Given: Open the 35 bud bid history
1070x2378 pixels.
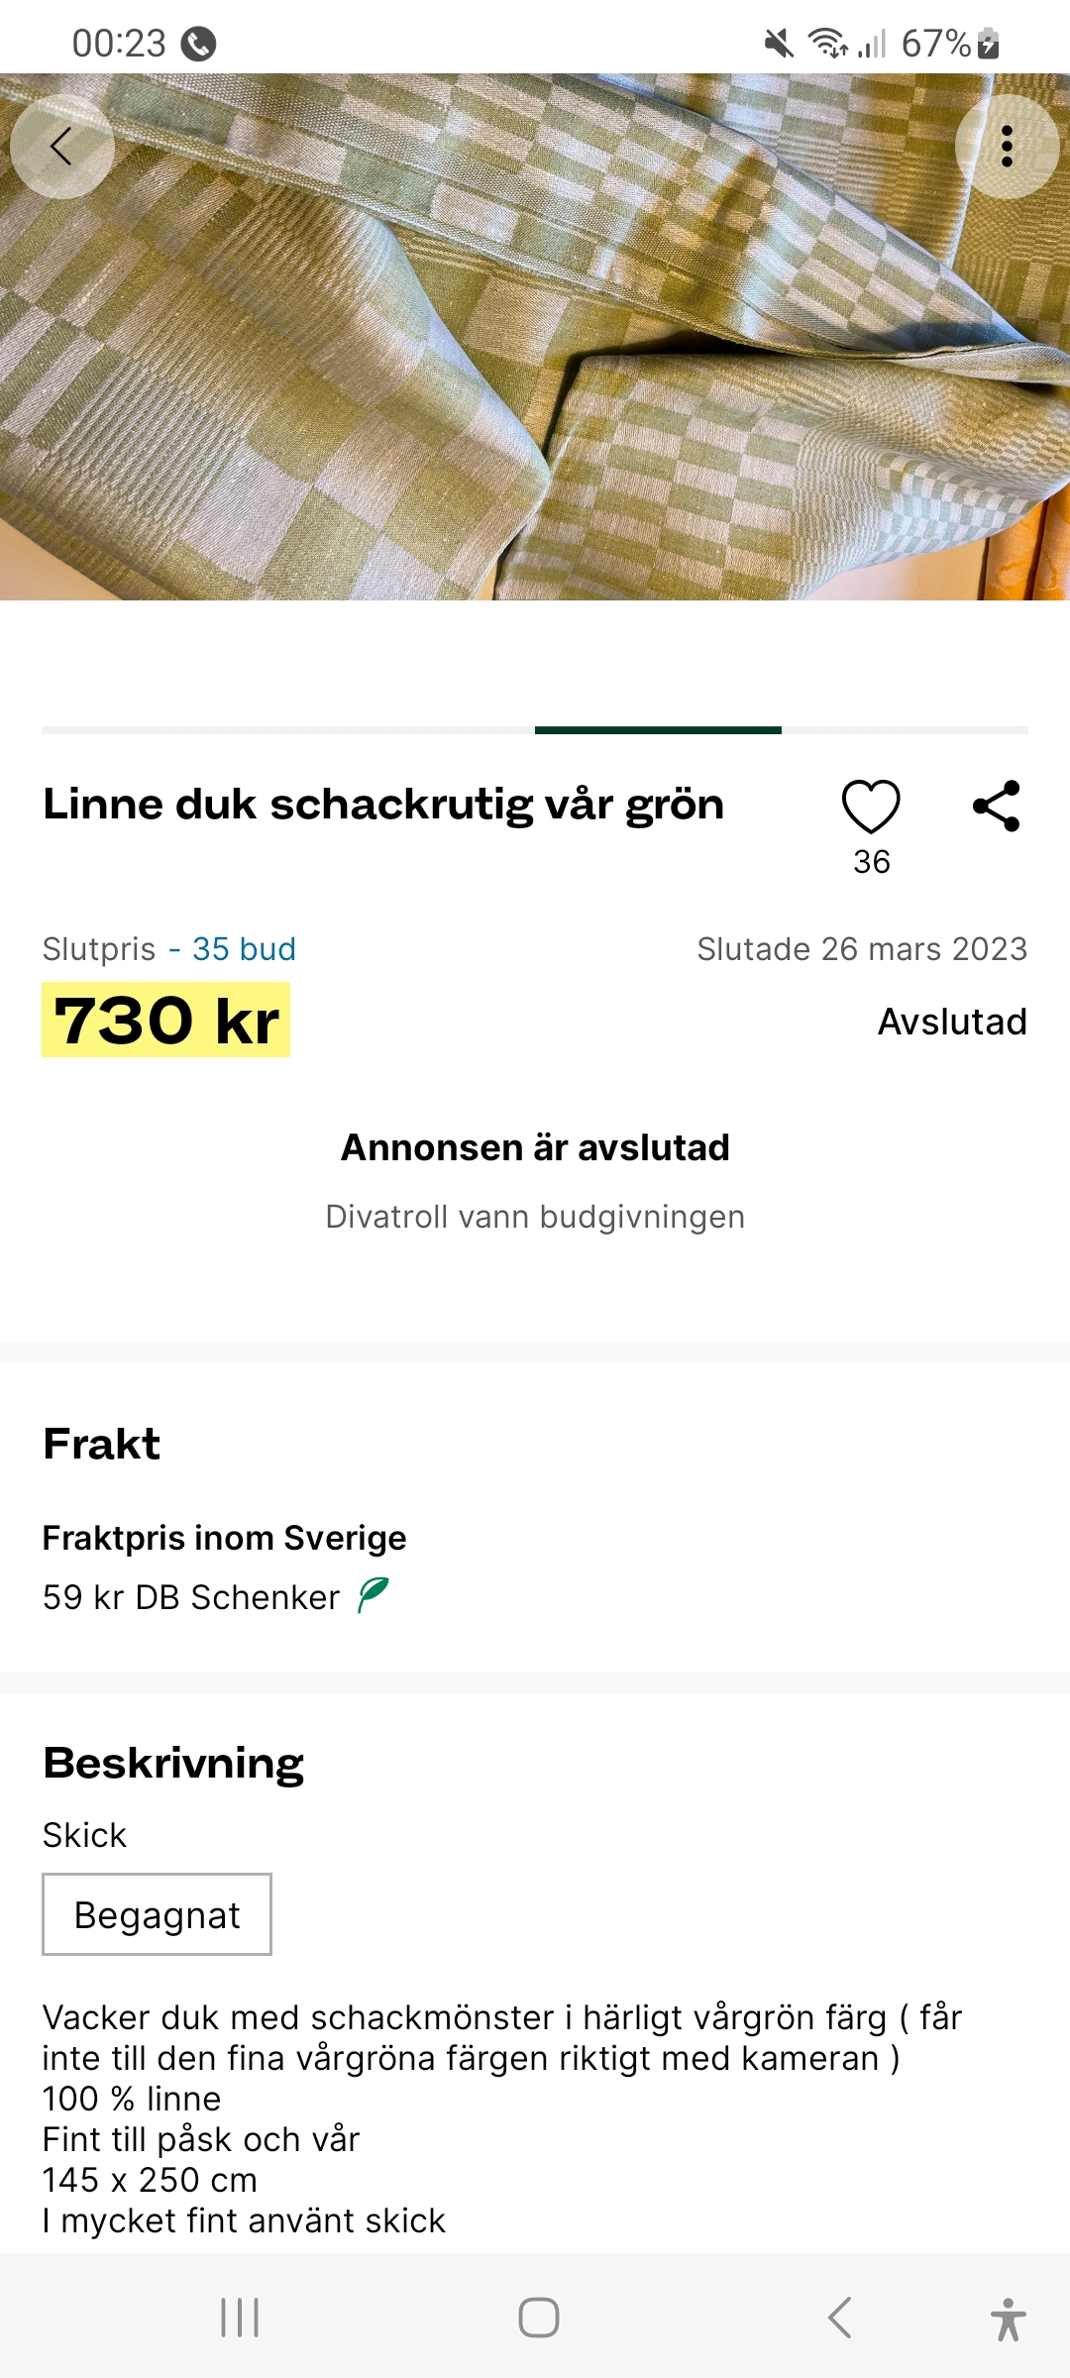Looking at the screenshot, I should pos(244,949).
